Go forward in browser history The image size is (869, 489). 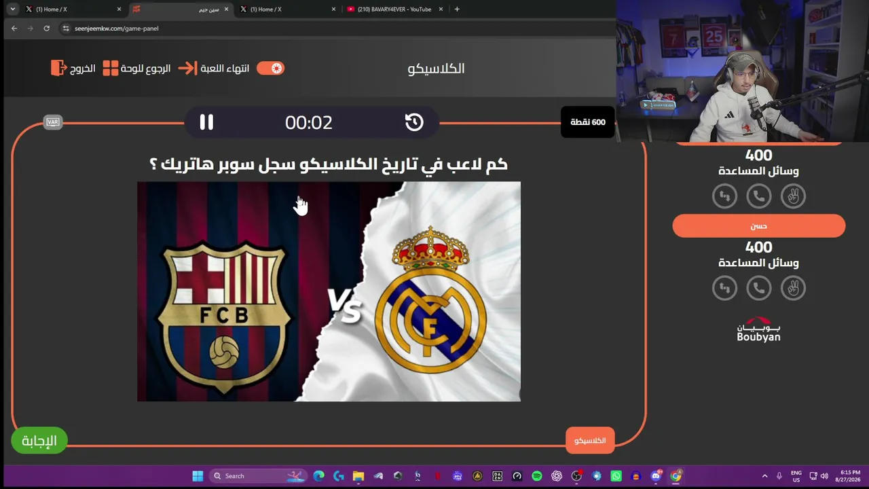[31, 29]
